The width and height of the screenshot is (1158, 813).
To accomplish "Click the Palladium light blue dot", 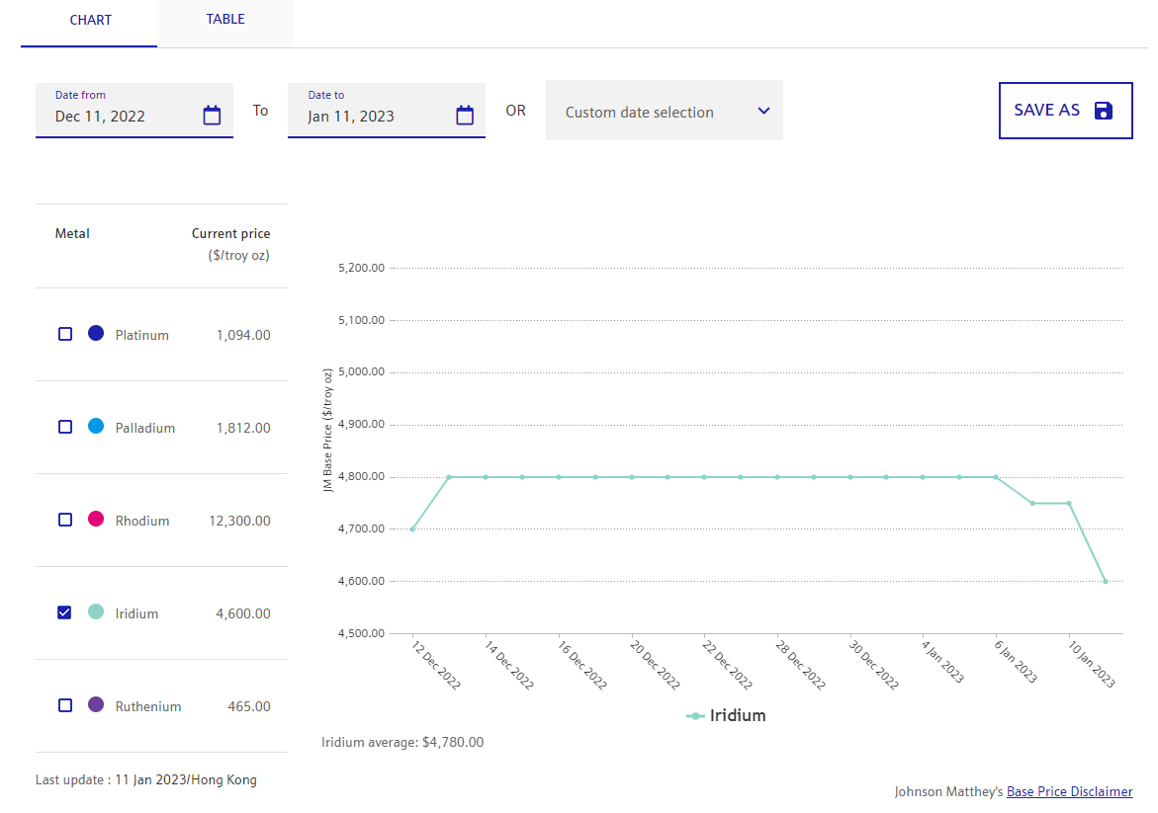I will [96, 427].
